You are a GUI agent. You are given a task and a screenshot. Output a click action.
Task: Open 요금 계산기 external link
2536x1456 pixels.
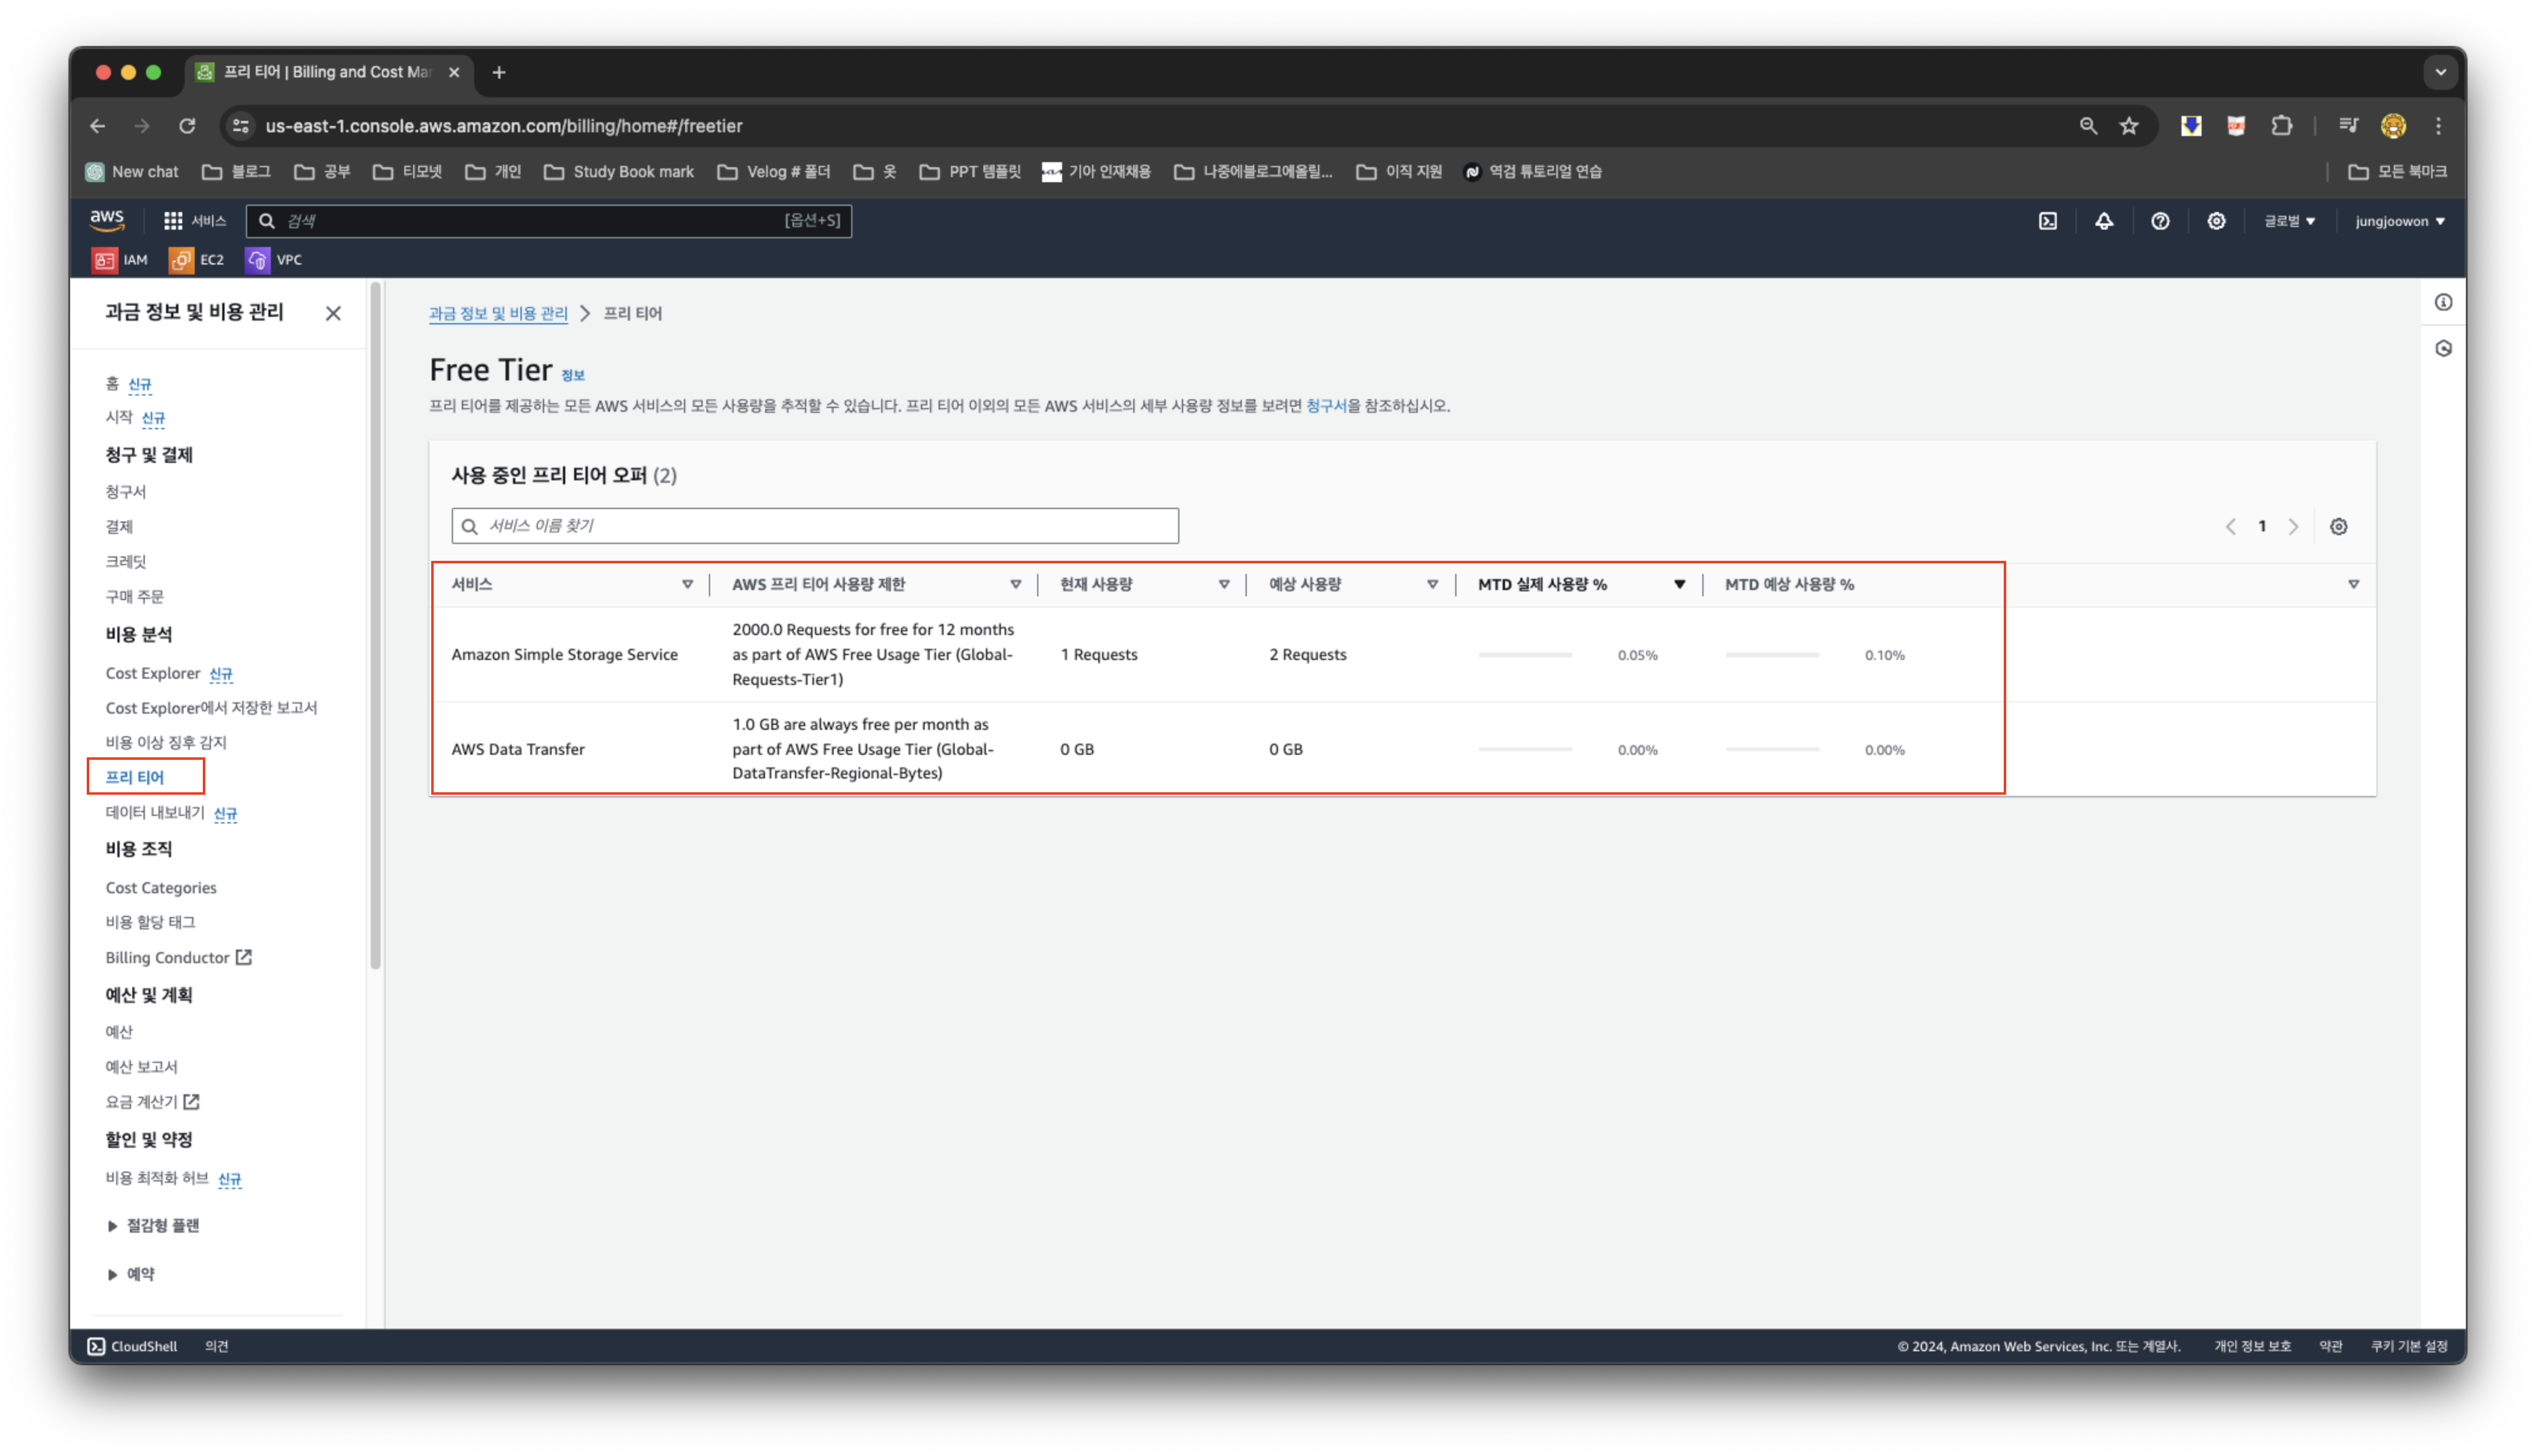pos(152,1101)
